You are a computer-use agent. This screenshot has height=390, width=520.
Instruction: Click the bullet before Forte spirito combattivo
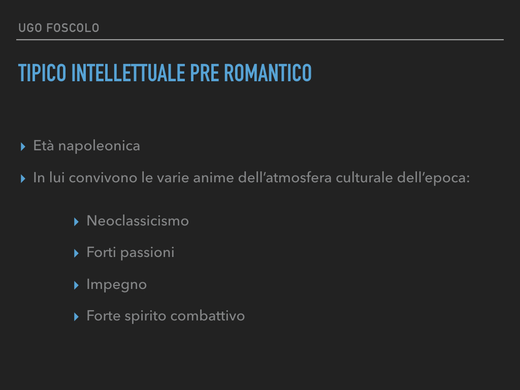coord(76,317)
